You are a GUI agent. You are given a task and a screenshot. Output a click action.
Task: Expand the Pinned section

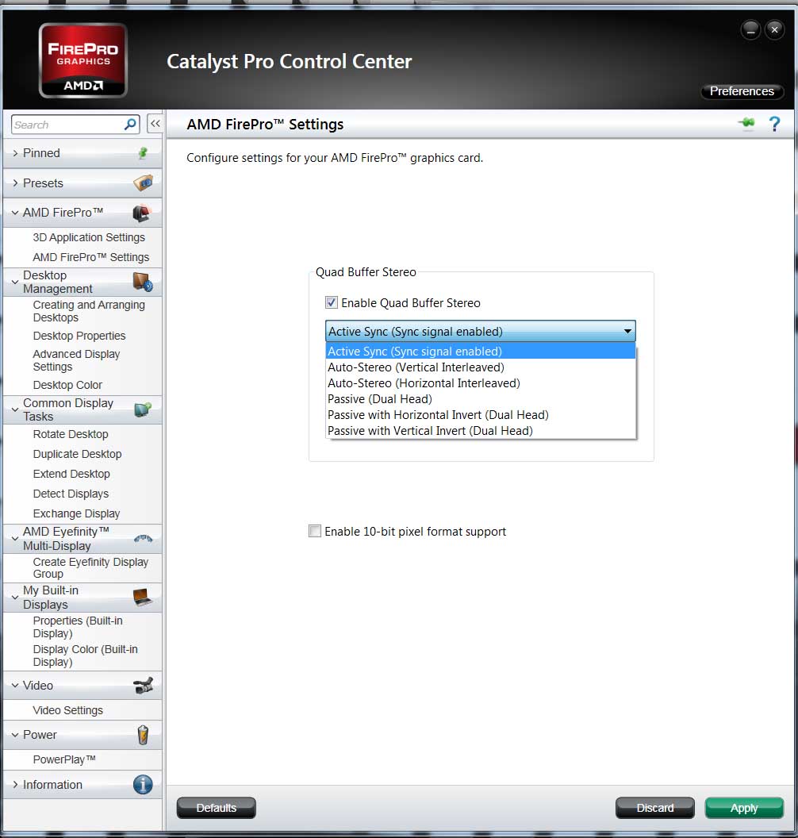(x=15, y=153)
